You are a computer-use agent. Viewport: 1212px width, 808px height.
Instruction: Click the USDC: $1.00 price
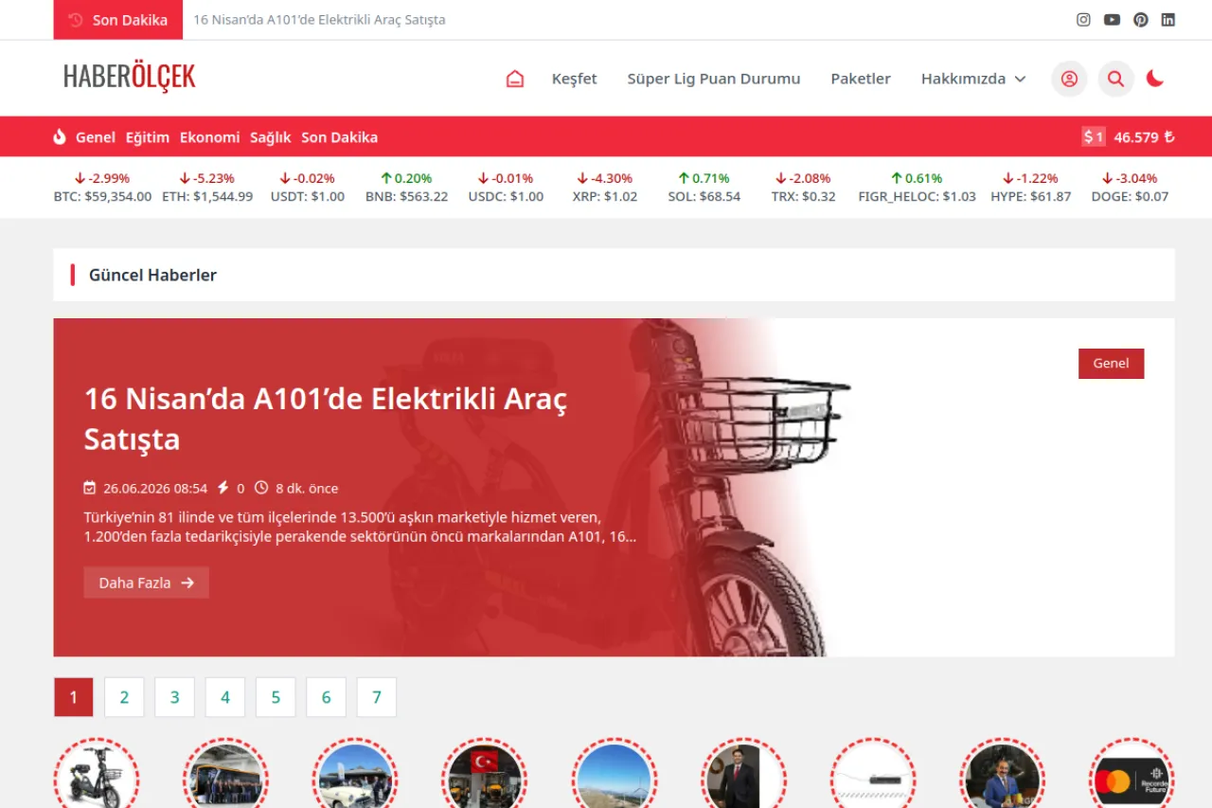tap(506, 197)
